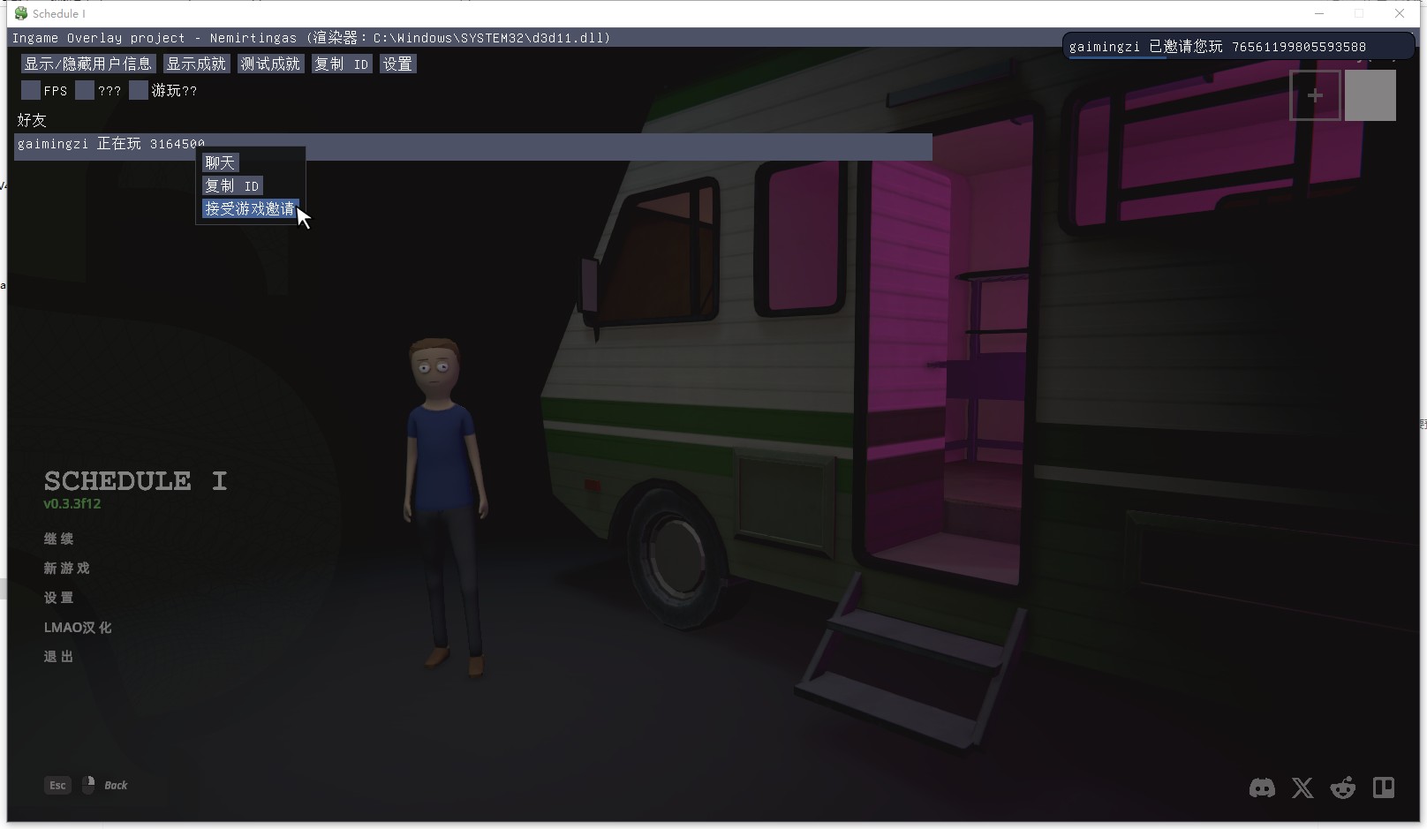Click the Esc key button
Screen dimensions: 1427x829
(x=57, y=785)
